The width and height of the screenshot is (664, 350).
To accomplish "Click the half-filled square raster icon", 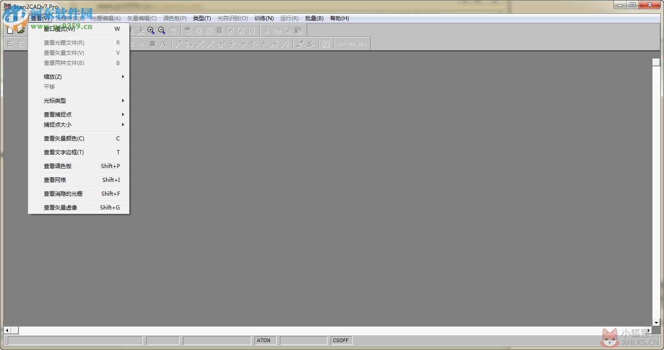I will (x=188, y=31).
